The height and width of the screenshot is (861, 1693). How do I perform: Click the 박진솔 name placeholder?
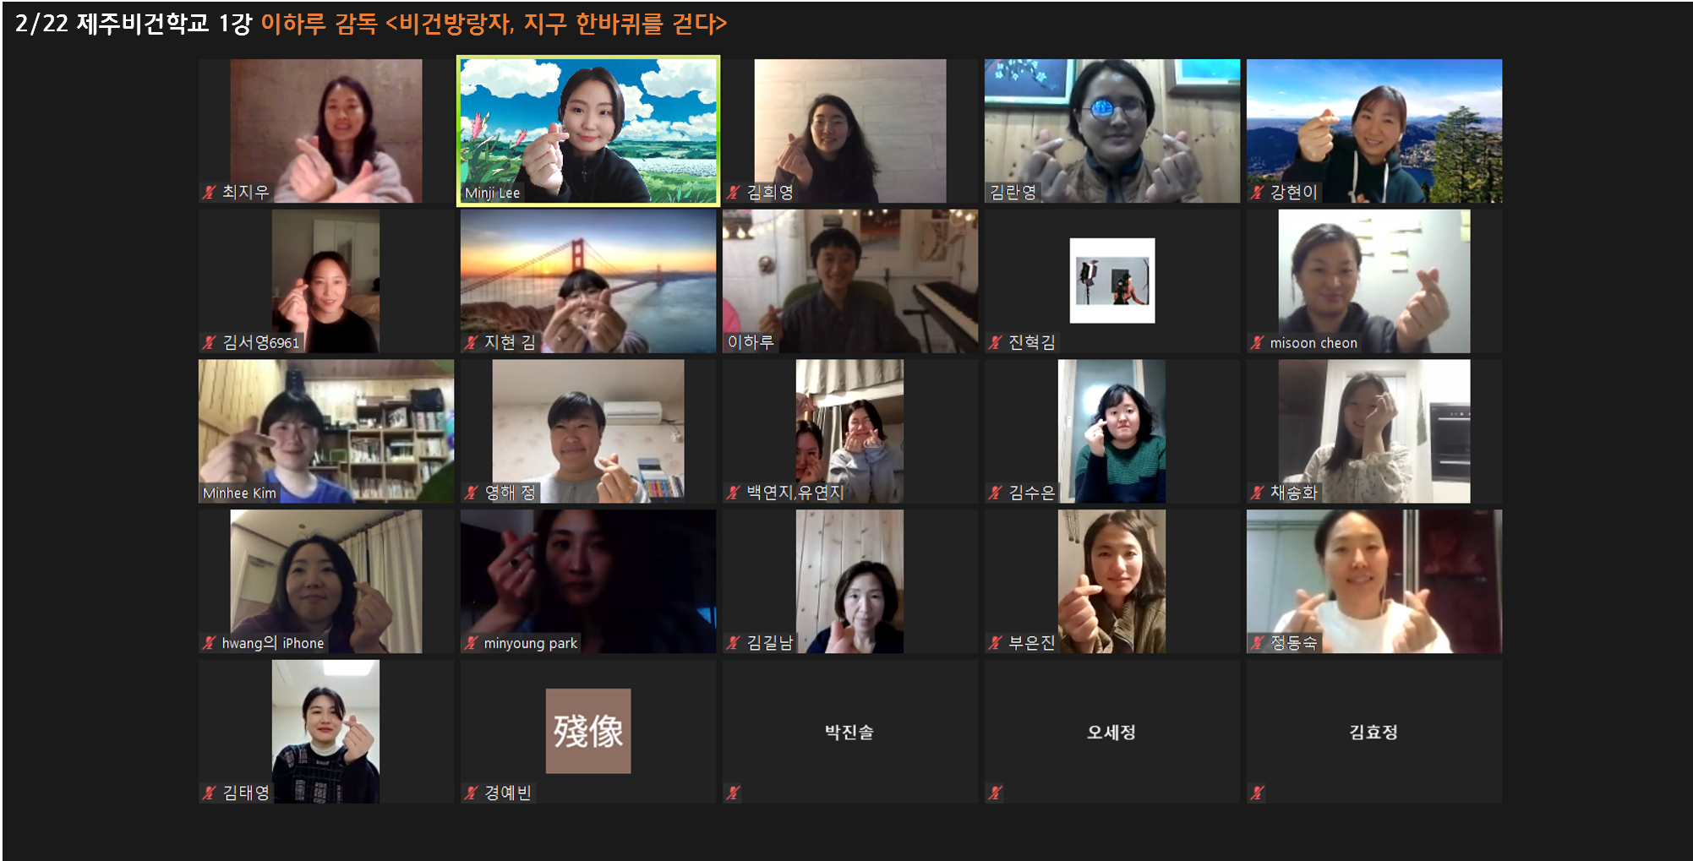[849, 732]
